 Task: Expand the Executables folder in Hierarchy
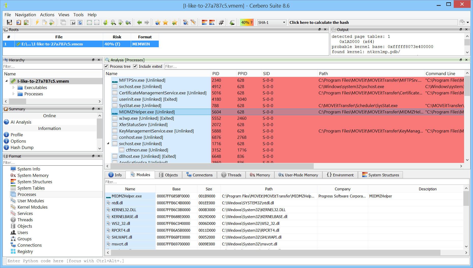click(13, 88)
